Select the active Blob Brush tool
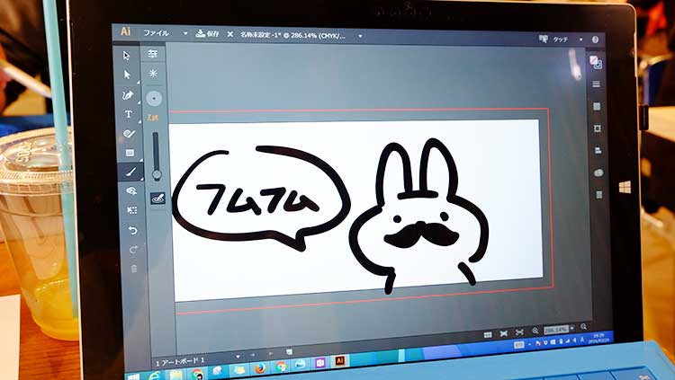The height and width of the screenshot is (380, 675). tap(130, 172)
